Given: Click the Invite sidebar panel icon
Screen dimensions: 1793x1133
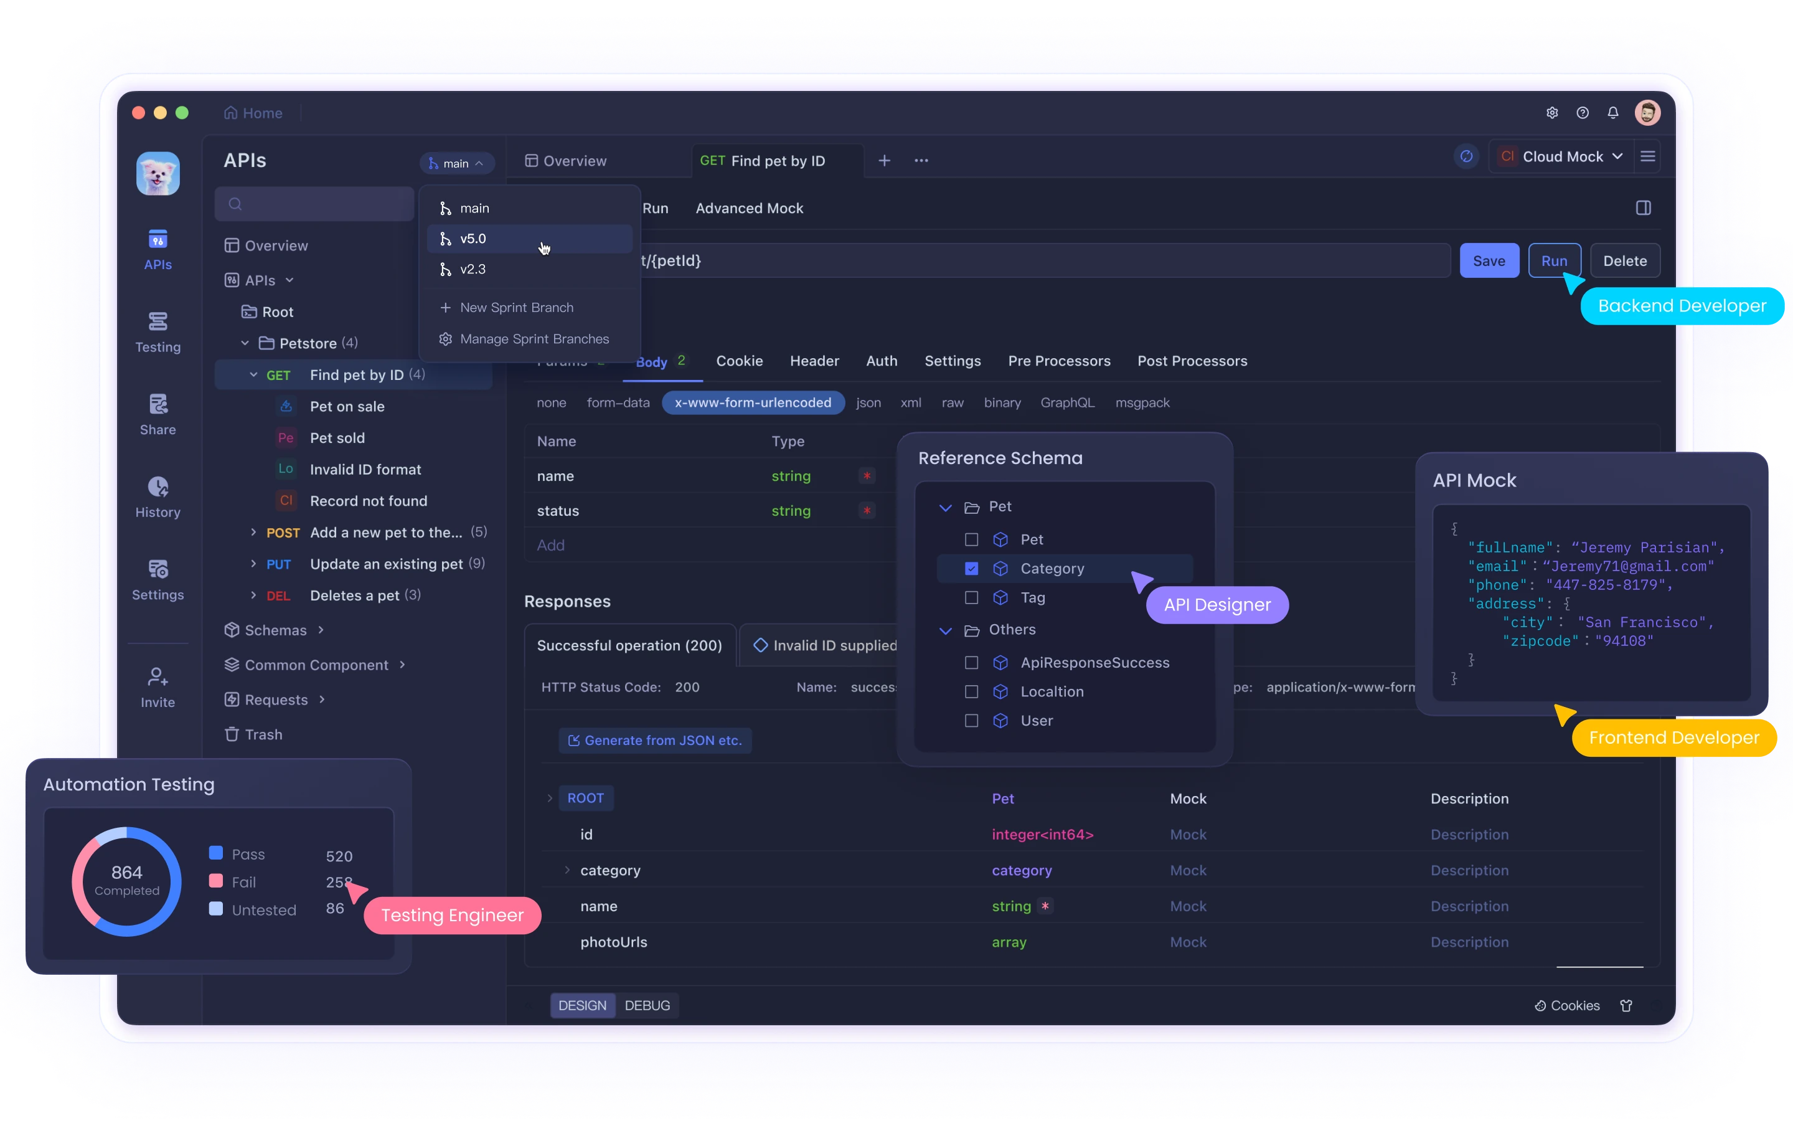Looking at the screenshot, I should pyautogui.click(x=156, y=680).
